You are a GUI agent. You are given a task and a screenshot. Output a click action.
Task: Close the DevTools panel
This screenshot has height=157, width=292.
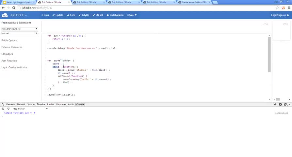pyautogui.click(x=290, y=104)
